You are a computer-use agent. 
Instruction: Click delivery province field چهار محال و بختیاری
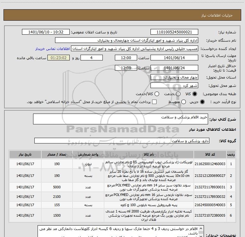point(174,77)
